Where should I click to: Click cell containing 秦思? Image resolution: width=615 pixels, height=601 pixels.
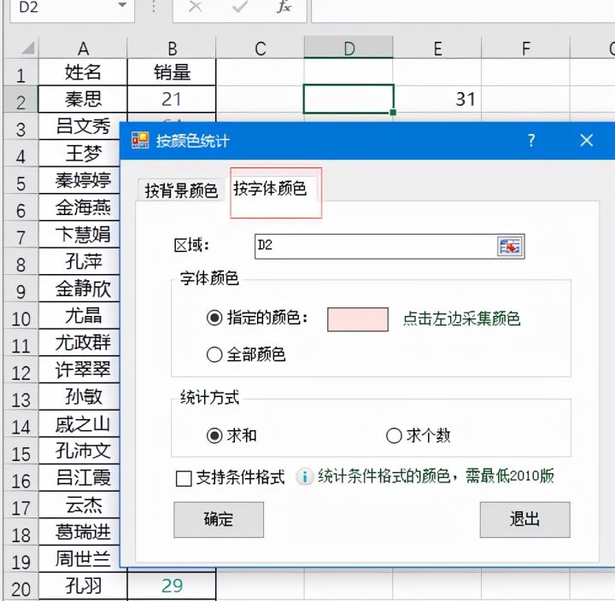83,99
